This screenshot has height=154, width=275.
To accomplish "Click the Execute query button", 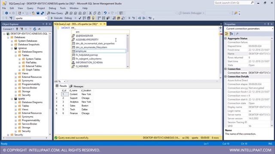I will point(56,18).
